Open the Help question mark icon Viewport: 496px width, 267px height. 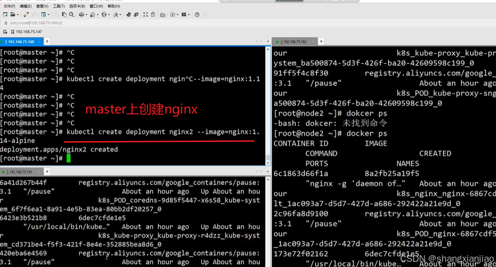[x=197, y=15]
